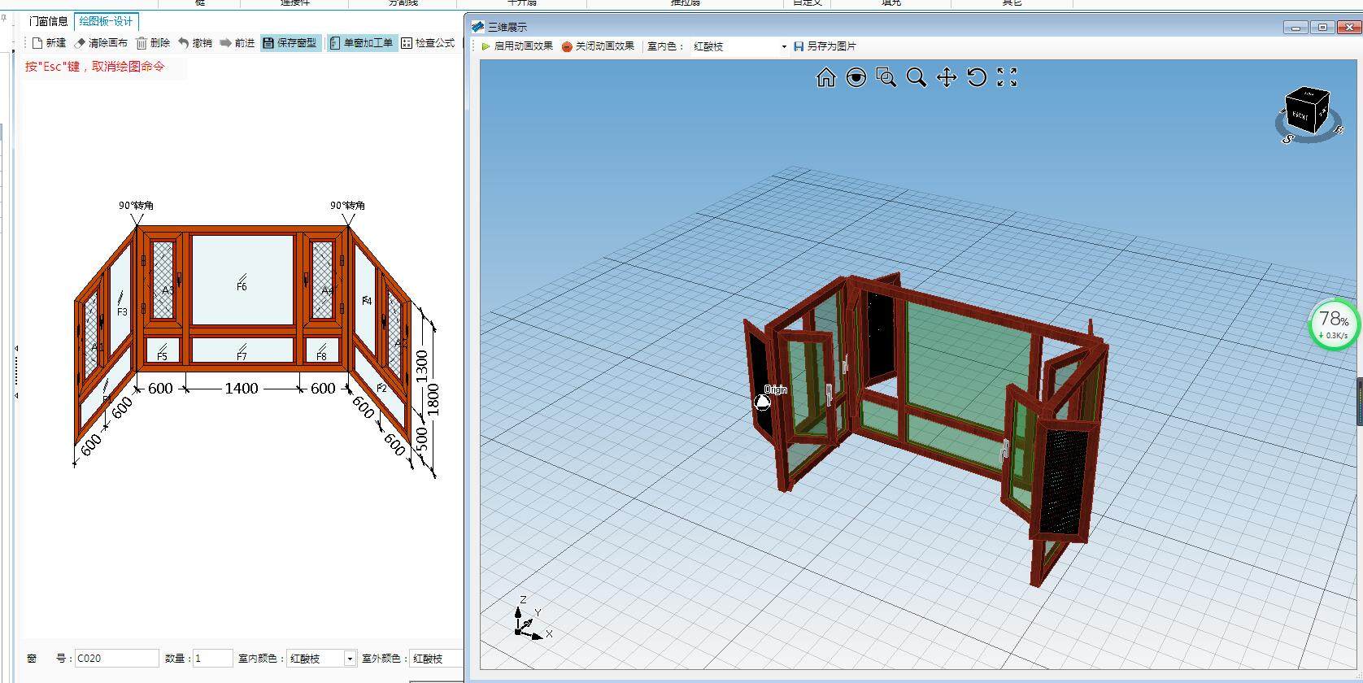Select the pan arrows tool

click(947, 77)
